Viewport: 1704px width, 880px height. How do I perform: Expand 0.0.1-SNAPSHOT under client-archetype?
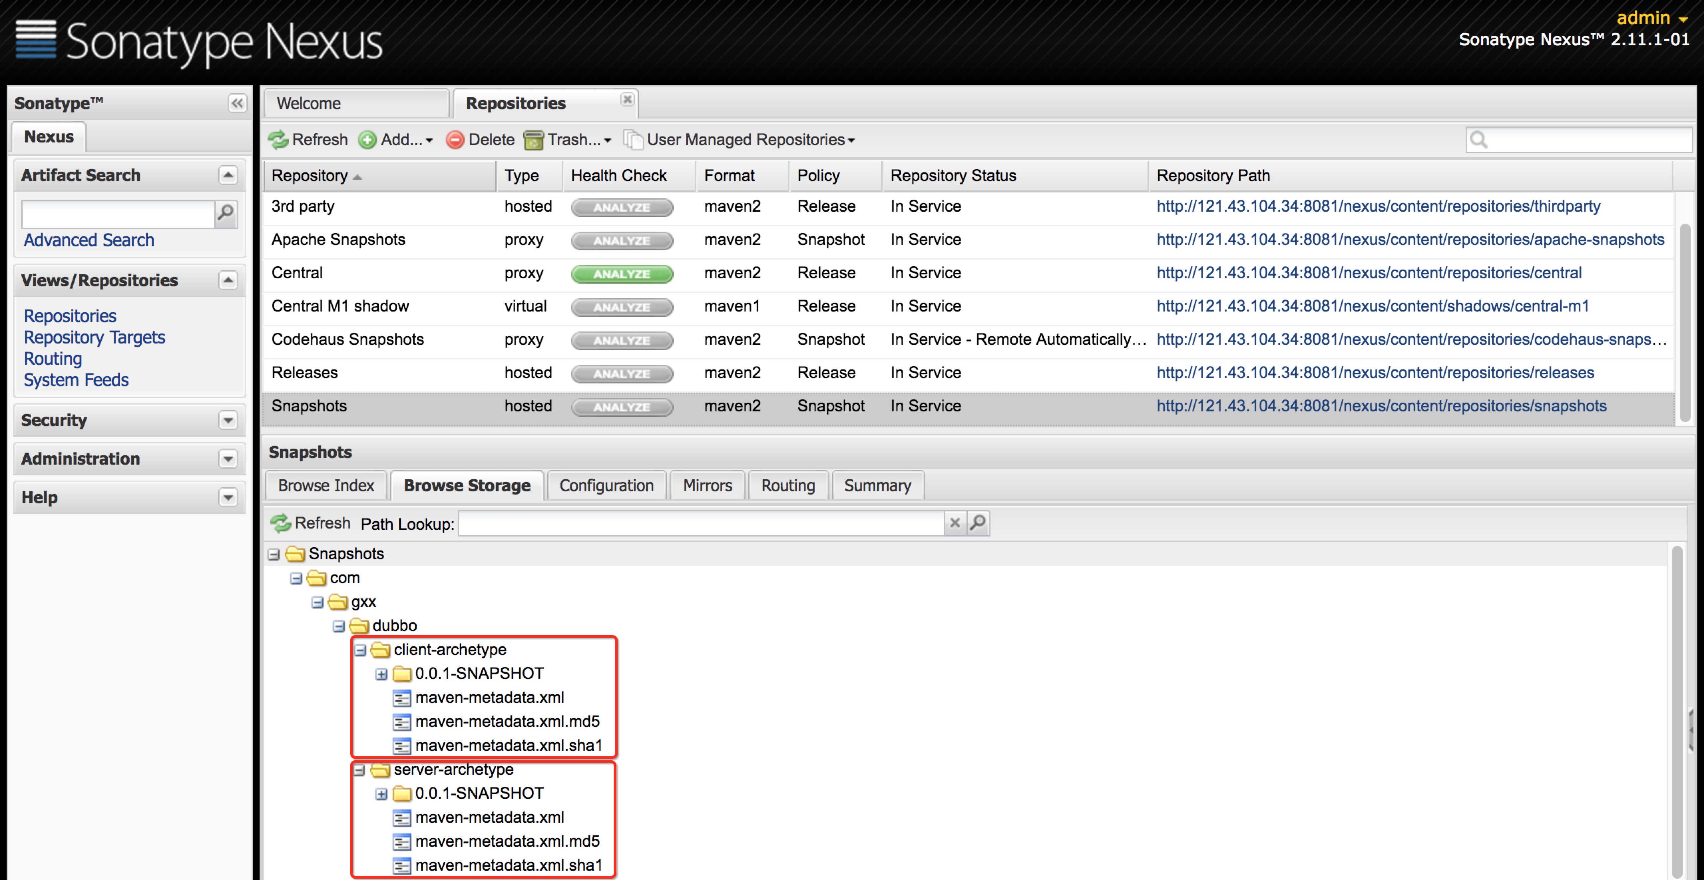[x=381, y=674]
